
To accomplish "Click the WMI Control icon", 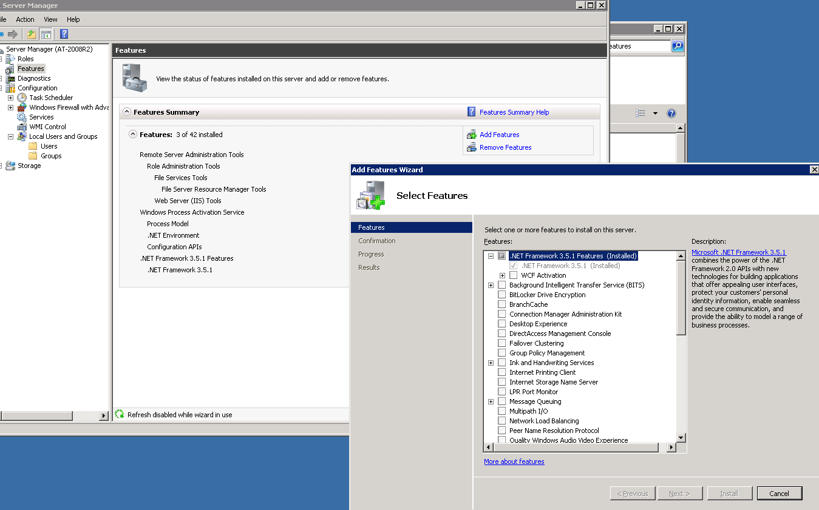I will pyautogui.click(x=22, y=127).
